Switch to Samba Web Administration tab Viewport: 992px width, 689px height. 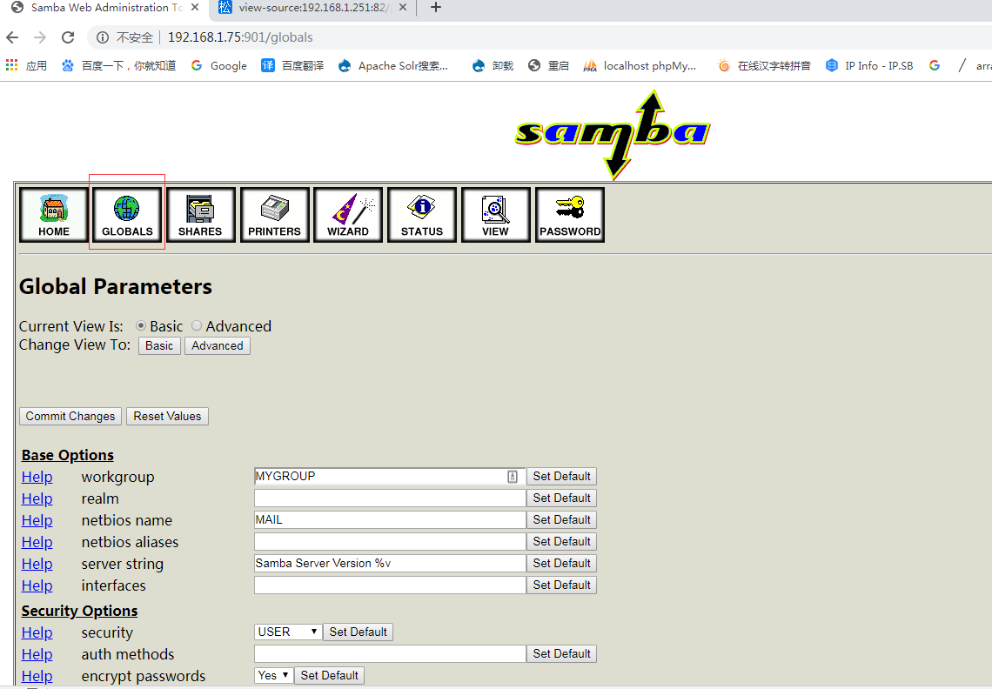pyautogui.click(x=98, y=8)
